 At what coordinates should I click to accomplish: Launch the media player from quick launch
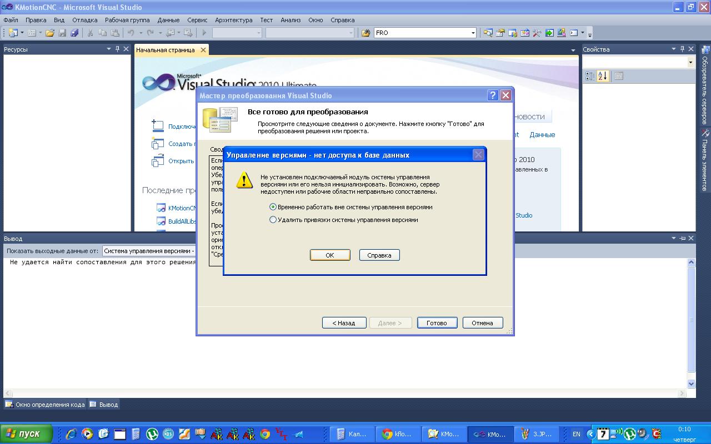87,434
